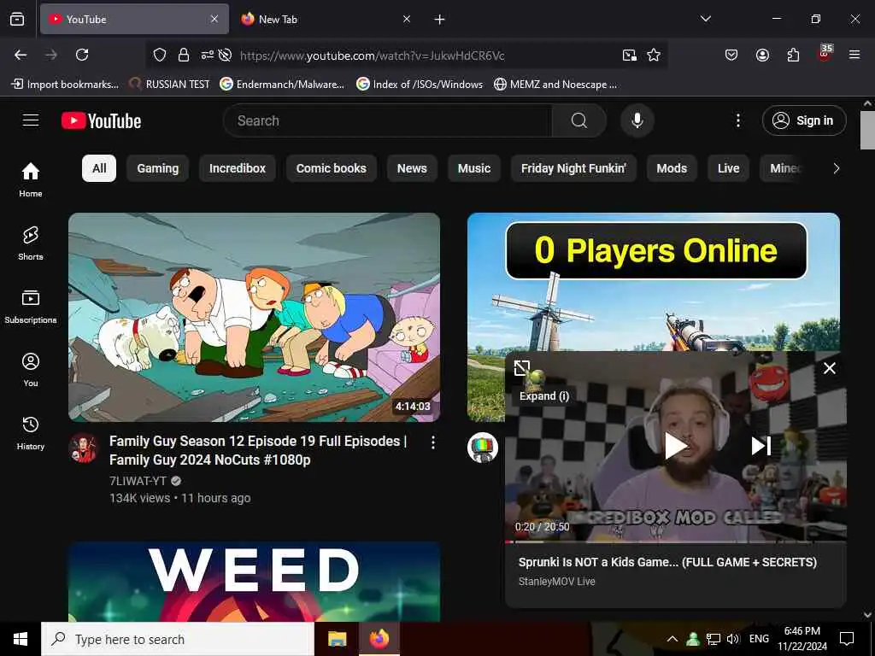Close the miniplayer
This screenshot has height=656, width=875.
(x=829, y=368)
